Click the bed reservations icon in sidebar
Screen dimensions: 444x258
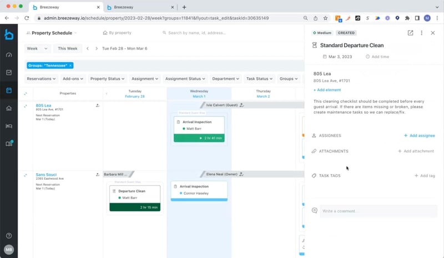click(x=9, y=126)
